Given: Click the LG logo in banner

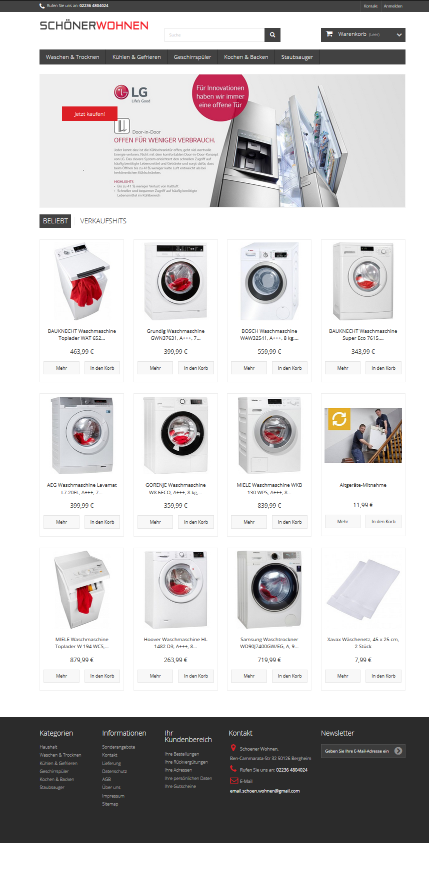Looking at the screenshot, I should [131, 92].
